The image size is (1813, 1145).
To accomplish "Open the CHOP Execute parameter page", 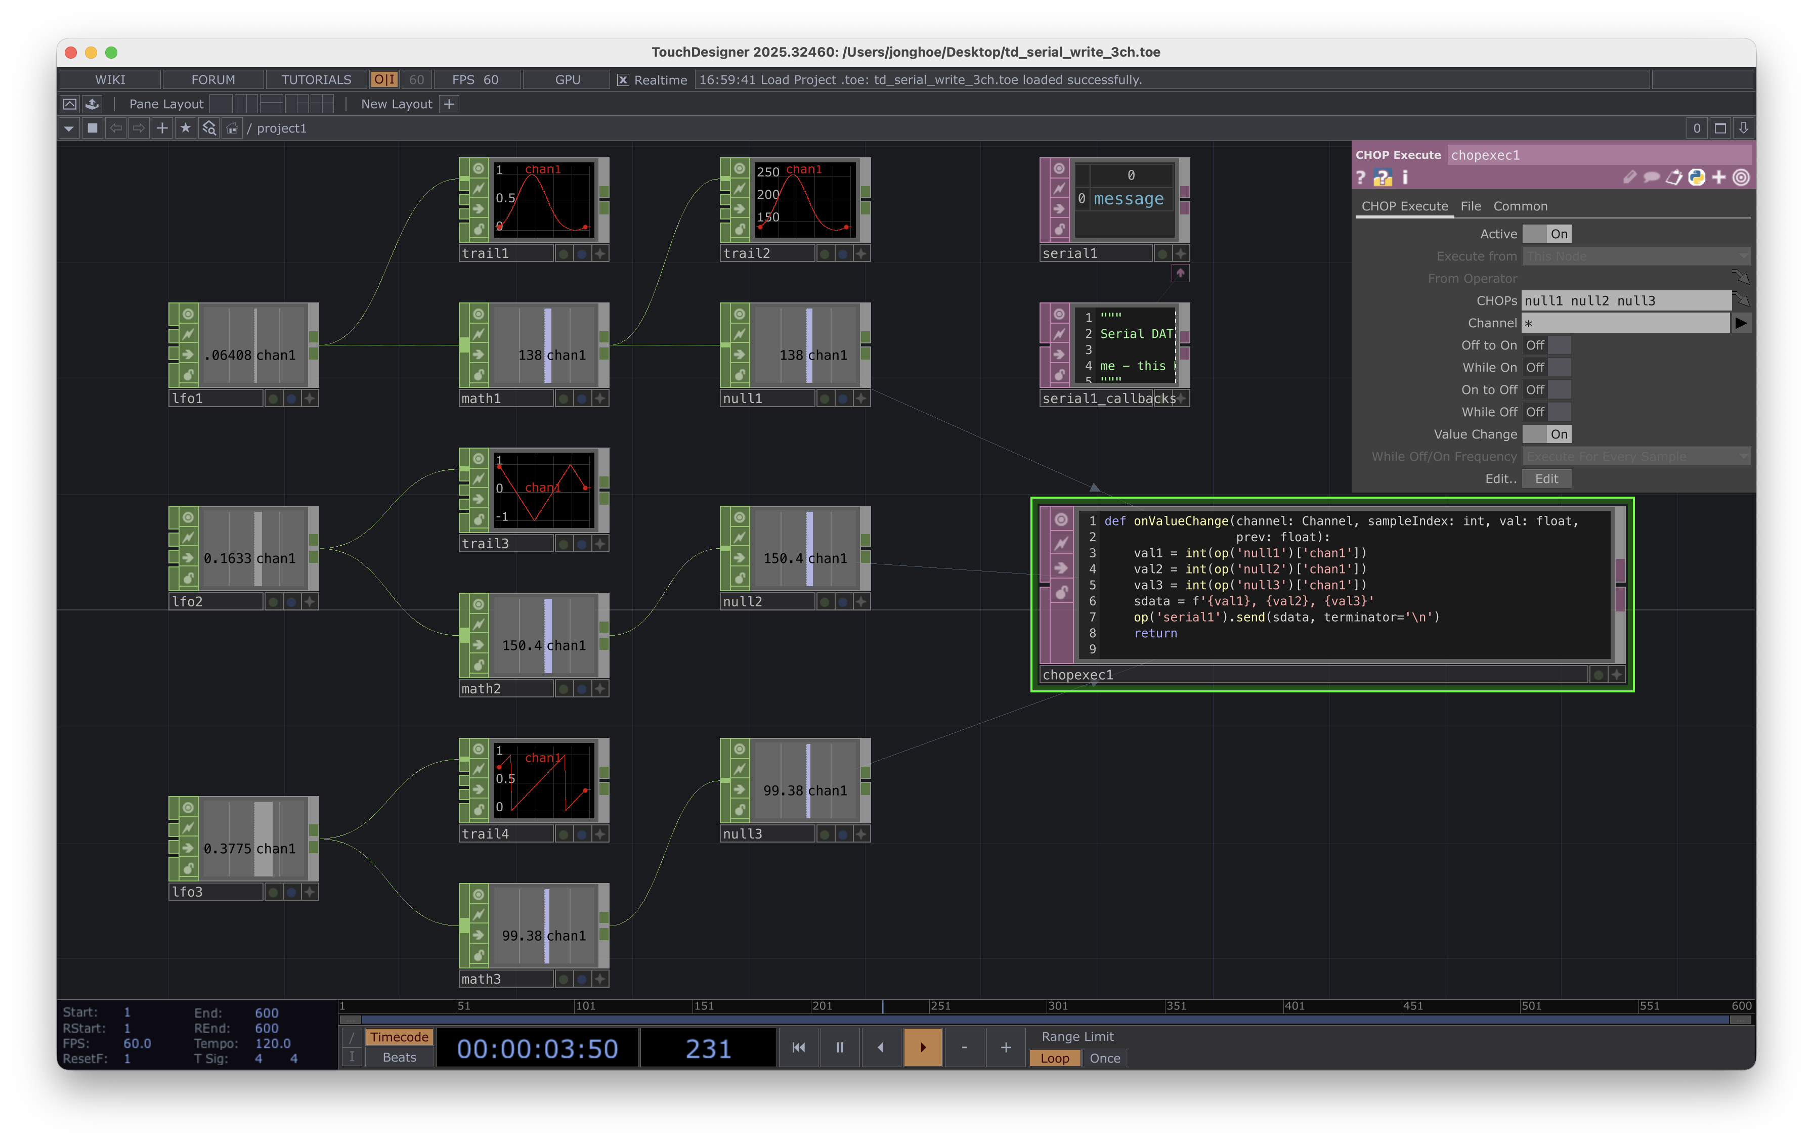I will coord(1404,206).
